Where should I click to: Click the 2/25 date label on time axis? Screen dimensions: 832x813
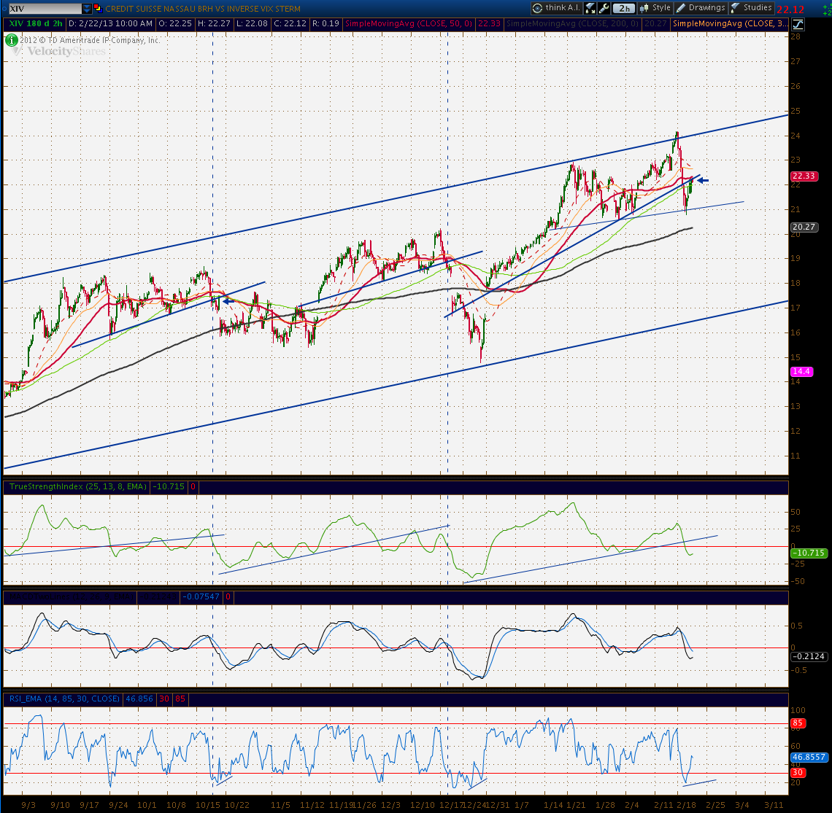pyautogui.click(x=715, y=805)
